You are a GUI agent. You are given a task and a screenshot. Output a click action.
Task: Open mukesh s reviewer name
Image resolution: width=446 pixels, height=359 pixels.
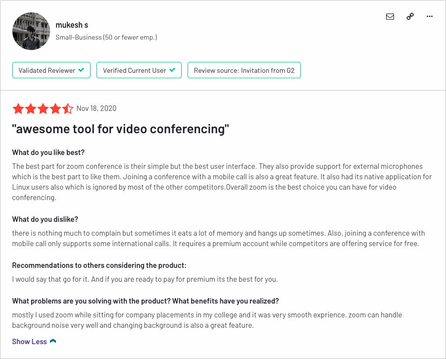[72, 25]
